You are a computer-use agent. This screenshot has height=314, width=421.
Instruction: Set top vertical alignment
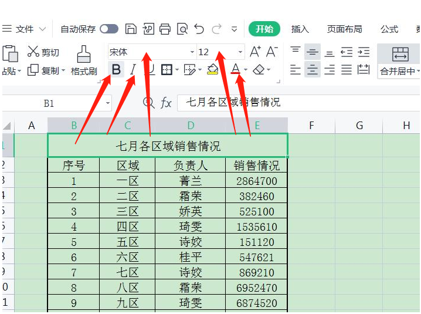pos(296,52)
